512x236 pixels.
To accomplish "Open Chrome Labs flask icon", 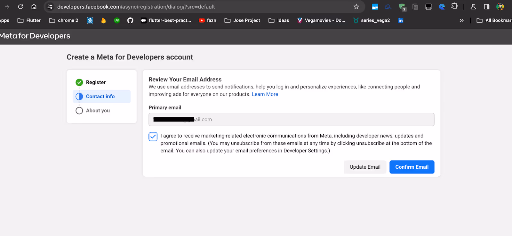I will 473,7.
